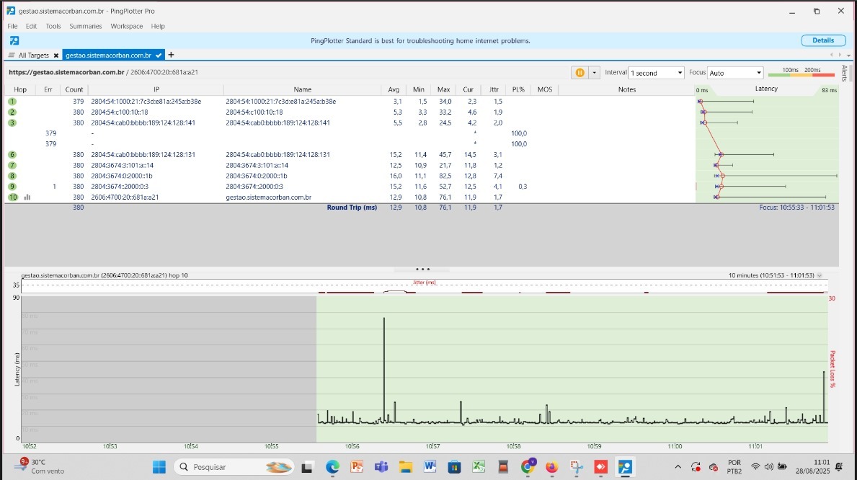Click the hop 10 graph bars icon
857x480 pixels.
(x=27, y=197)
